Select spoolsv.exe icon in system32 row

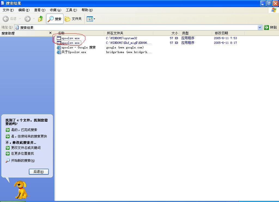click(x=59, y=38)
